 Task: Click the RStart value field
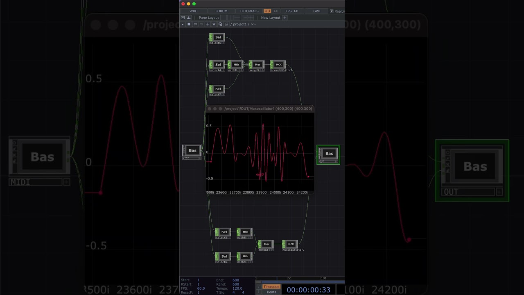coord(198,284)
